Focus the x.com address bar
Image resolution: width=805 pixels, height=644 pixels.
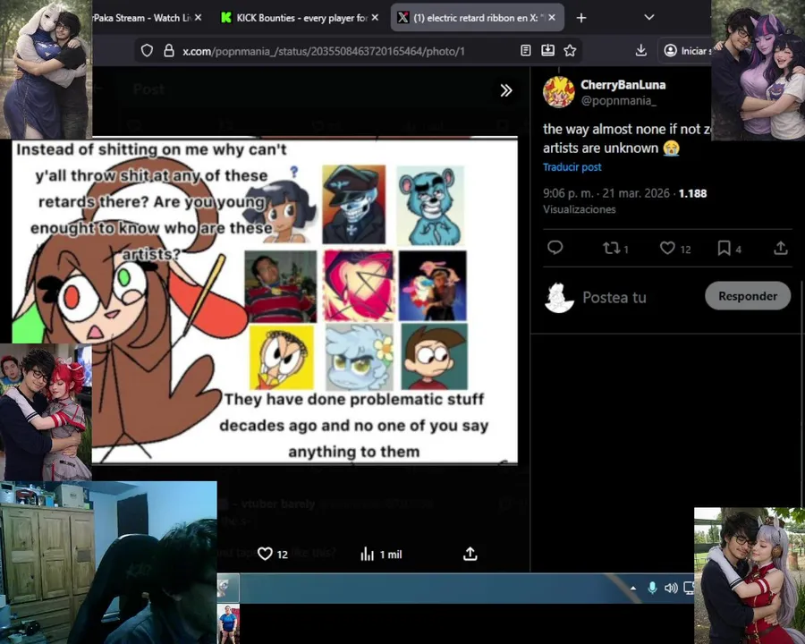[324, 51]
